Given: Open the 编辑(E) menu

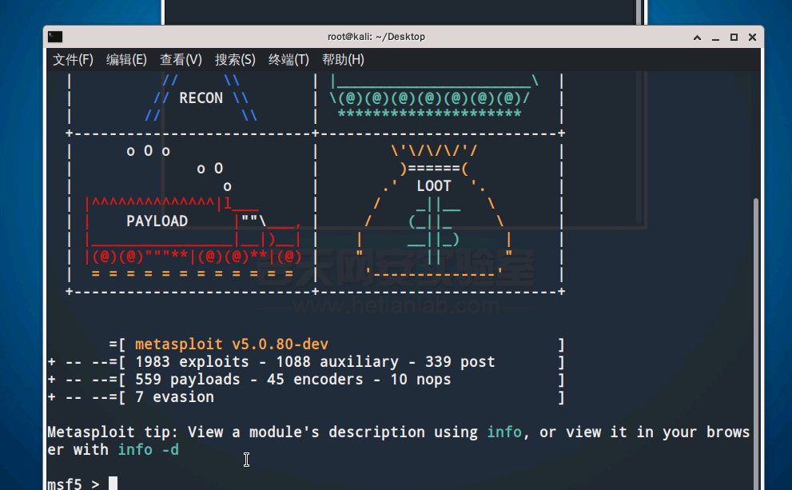Looking at the screenshot, I should pyautogui.click(x=126, y=60).
